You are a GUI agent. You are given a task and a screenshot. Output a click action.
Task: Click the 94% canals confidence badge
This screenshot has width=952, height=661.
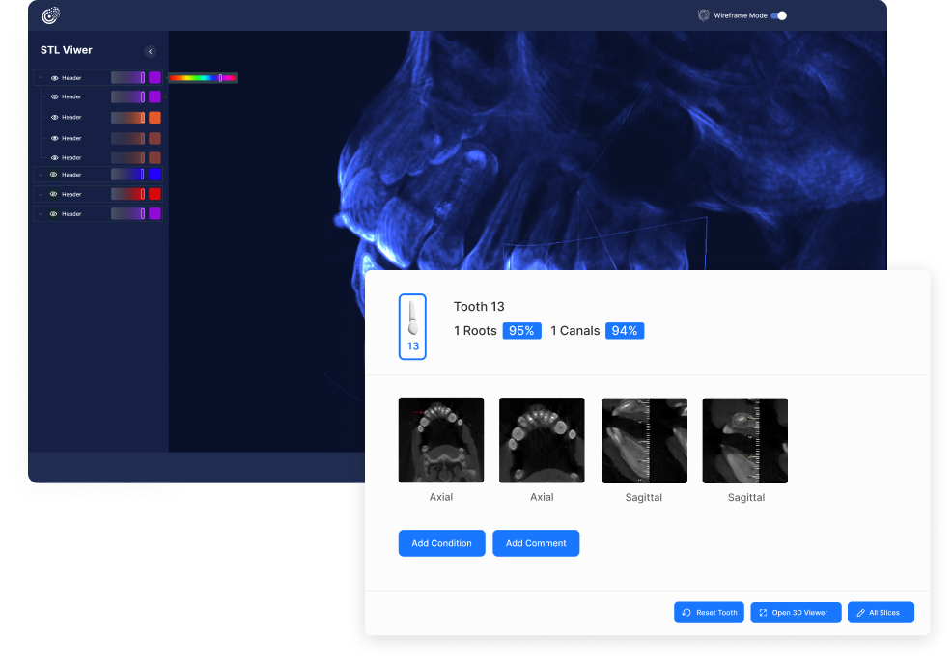(624, 331)
